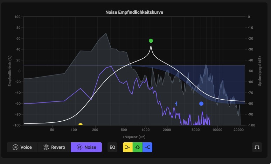Toggle the green bell filter icon

click(x=138, y=147)
